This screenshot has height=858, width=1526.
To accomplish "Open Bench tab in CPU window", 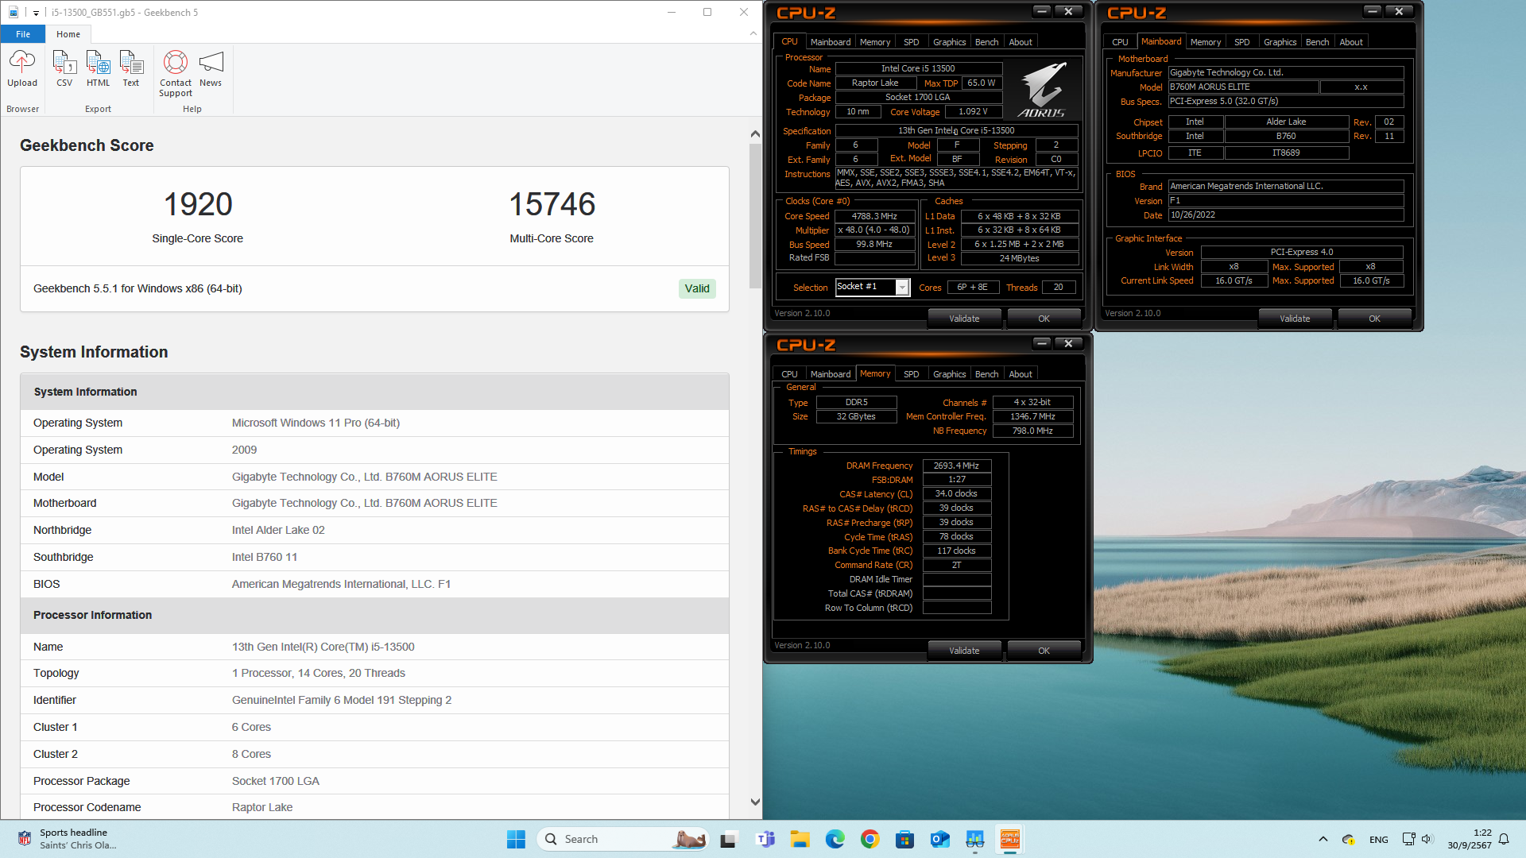I will tap(987, 42).
